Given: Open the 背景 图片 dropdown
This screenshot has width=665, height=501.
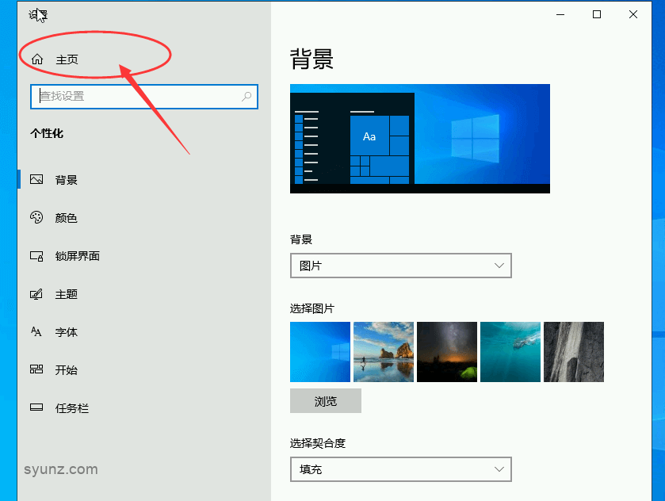Looking at the screenshot, I should 401,266.
